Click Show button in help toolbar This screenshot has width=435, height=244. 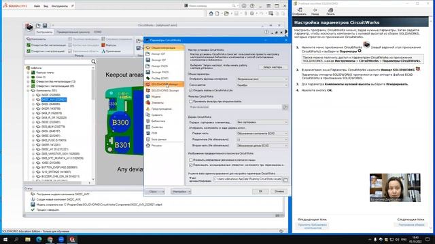pos(299,12)
